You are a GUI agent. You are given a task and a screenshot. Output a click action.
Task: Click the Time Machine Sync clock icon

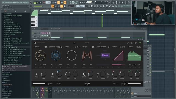pos(108,74)
